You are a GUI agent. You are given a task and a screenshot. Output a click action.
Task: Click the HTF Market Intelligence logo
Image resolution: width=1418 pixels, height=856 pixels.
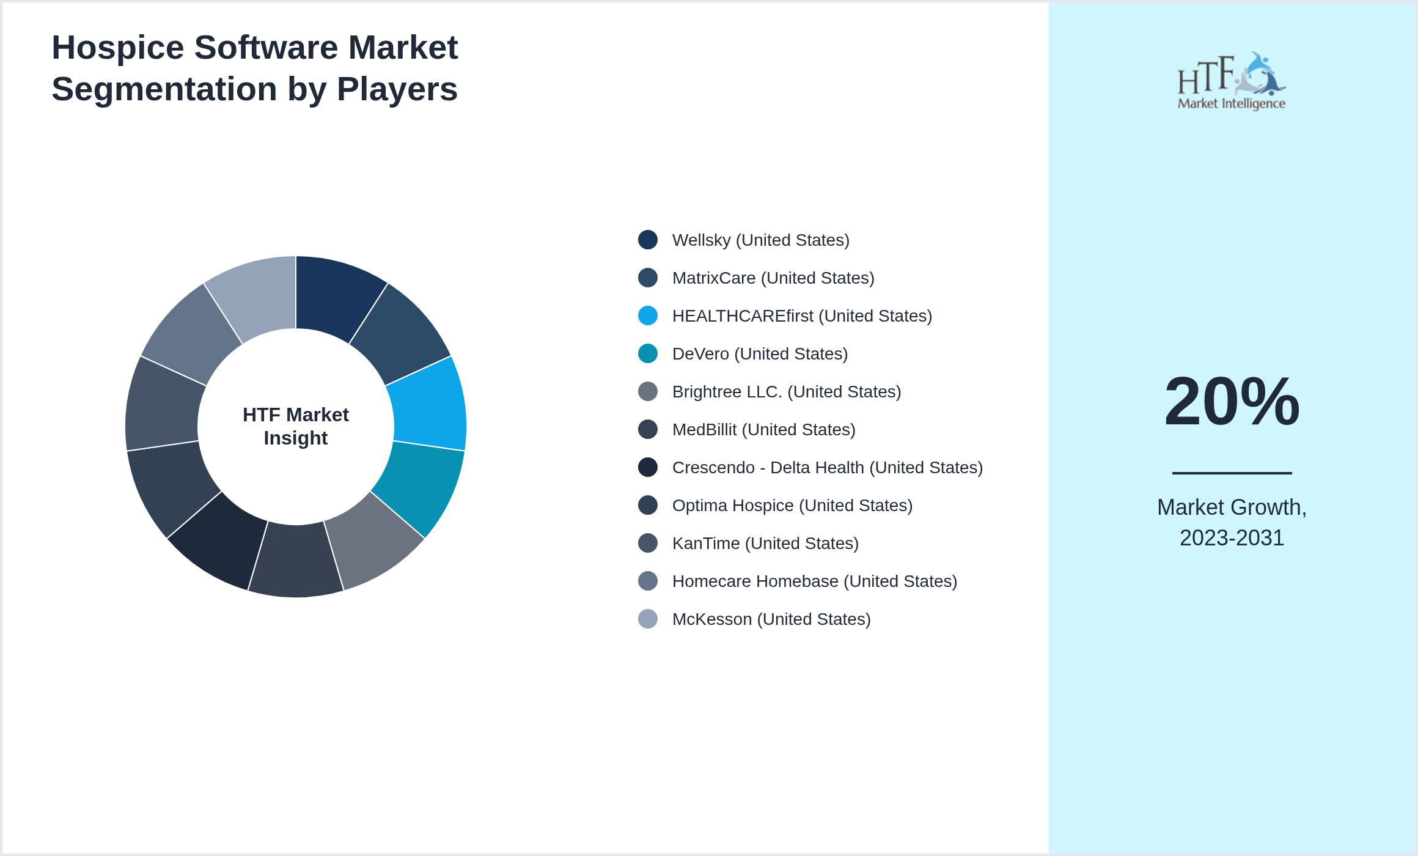coord(1232,81)
